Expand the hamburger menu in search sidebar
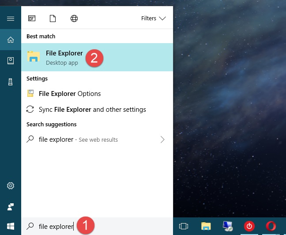286x235 pixels. click(11, 18)
